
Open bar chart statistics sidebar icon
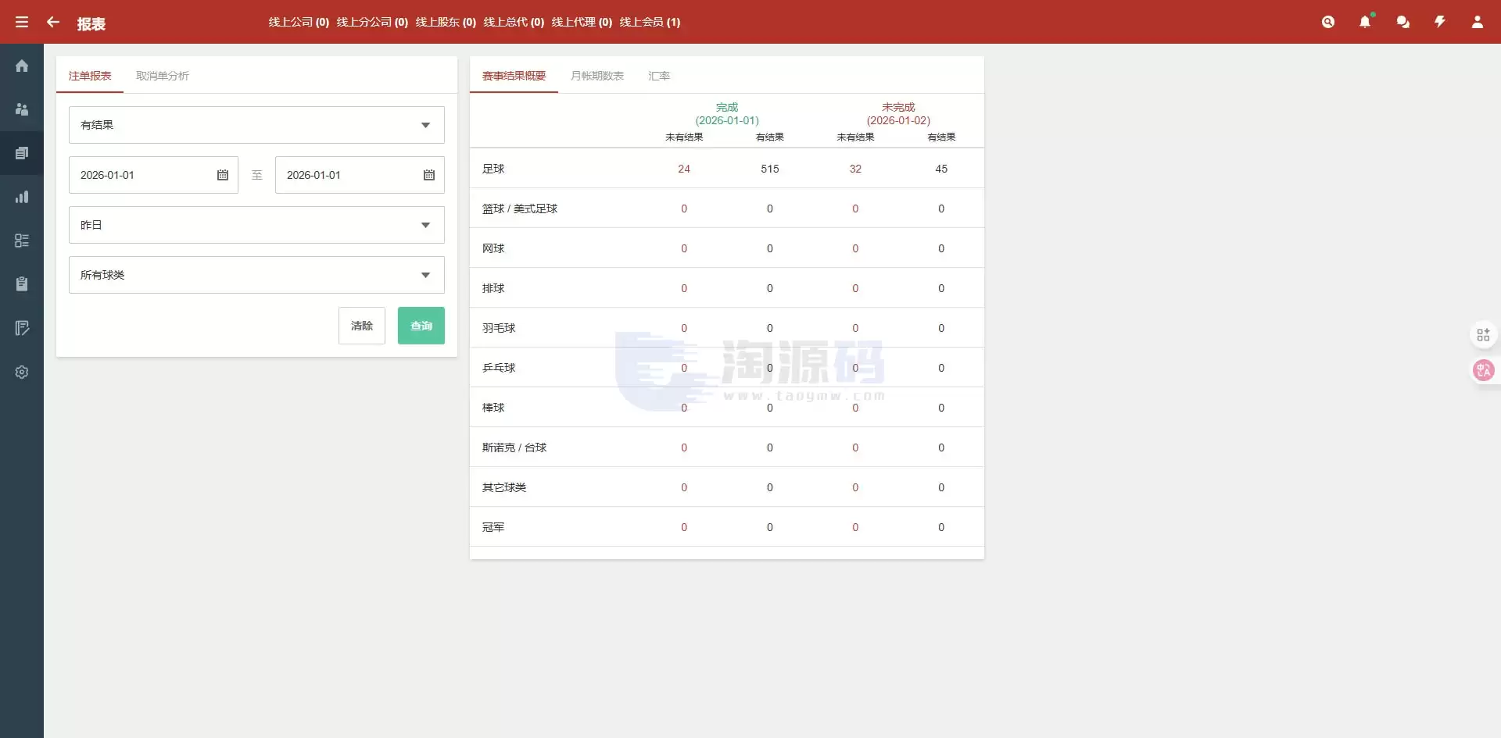pyautogui.click(x=22, y=197)
